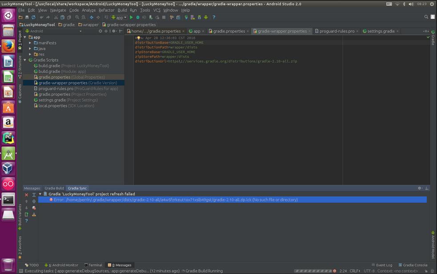Open the app run configuration dropdown

(x=119, y=17)
